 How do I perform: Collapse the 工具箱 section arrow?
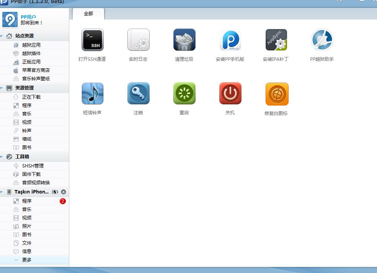coord(2,157)
